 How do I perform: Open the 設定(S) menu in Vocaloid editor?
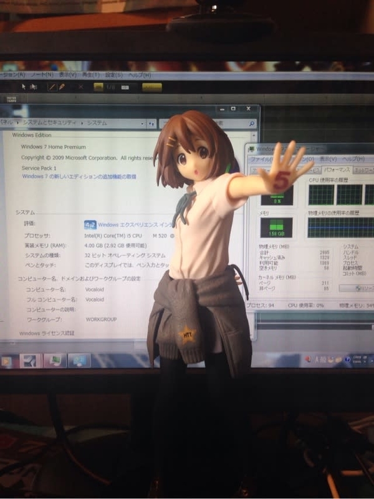[114, 75]
